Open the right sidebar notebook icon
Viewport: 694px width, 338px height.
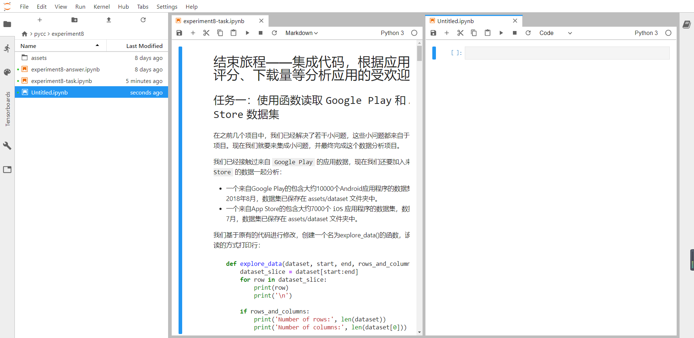click(687, 25)
